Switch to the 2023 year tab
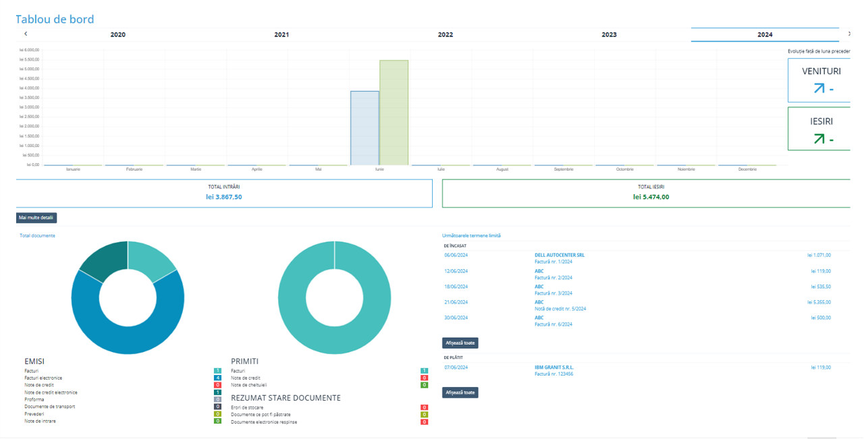The image size is (864, 439). (609, 34)
